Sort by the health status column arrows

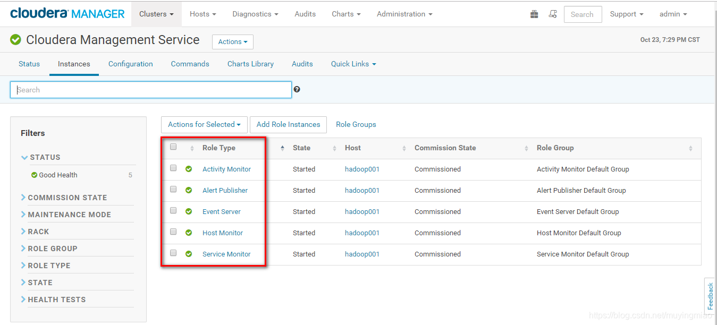tap(192, 148)
